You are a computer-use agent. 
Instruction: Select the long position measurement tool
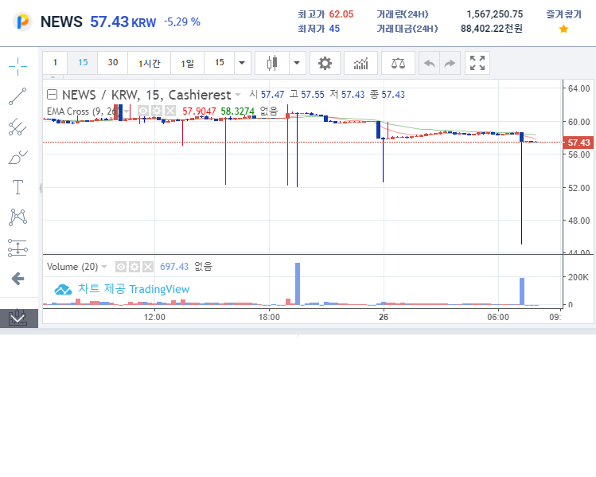[18, 248]
